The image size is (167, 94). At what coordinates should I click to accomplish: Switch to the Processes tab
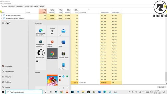(4, 6)
